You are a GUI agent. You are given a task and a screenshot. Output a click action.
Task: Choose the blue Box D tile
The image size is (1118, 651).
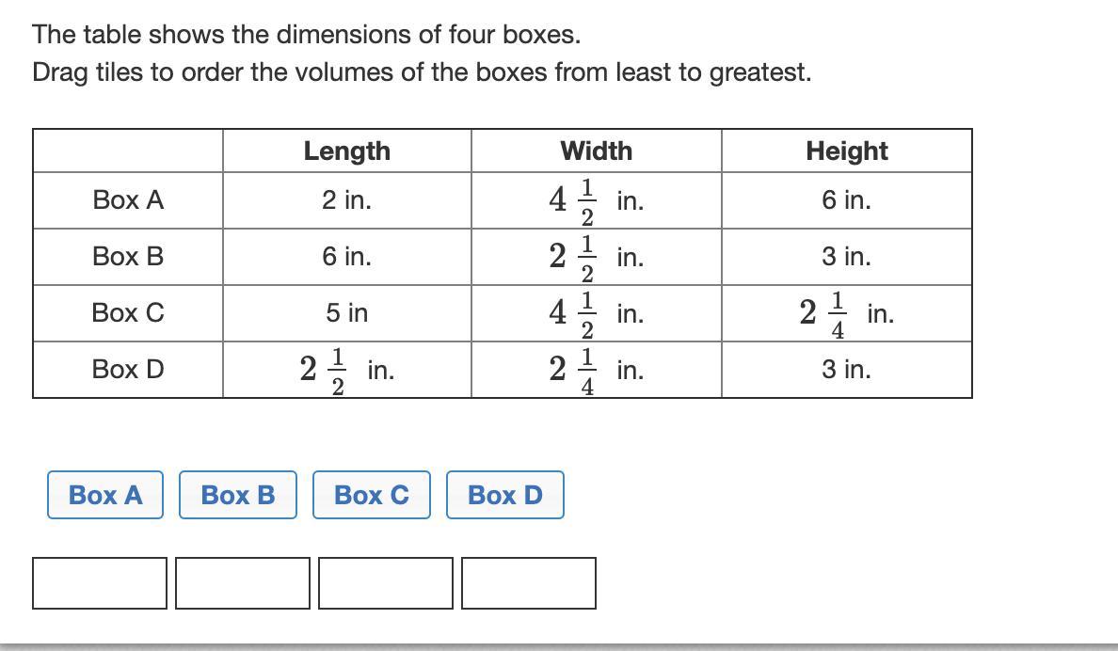point(505,495)
